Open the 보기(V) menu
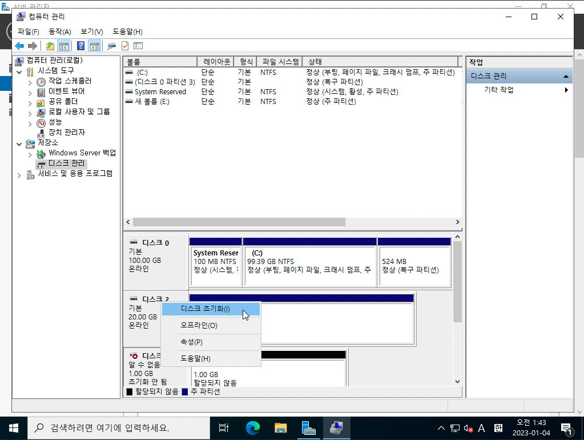The image size is (584, 440). (x=91, y=31)
